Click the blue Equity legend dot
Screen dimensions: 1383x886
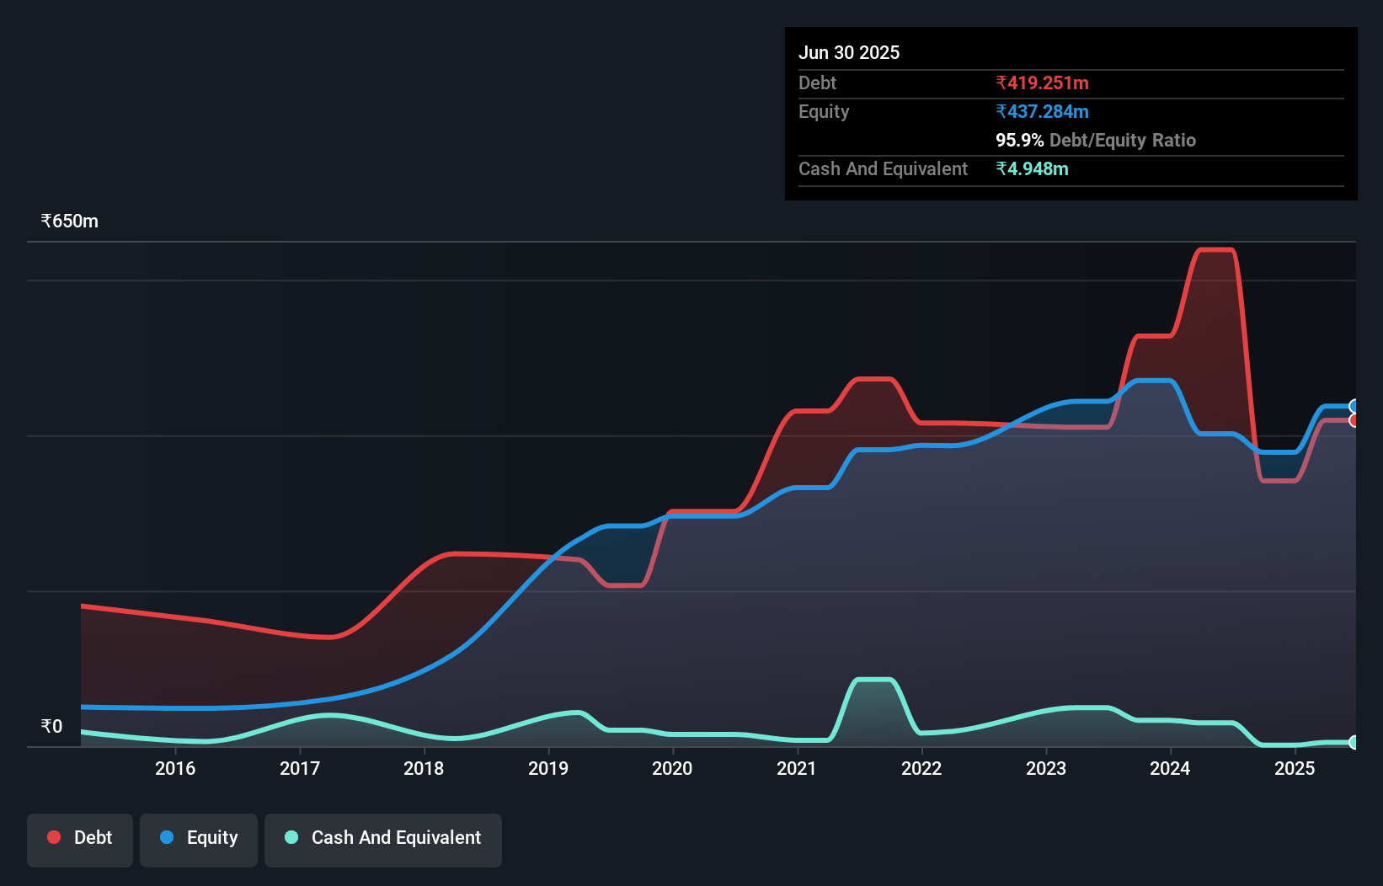(x=168, y=838)
